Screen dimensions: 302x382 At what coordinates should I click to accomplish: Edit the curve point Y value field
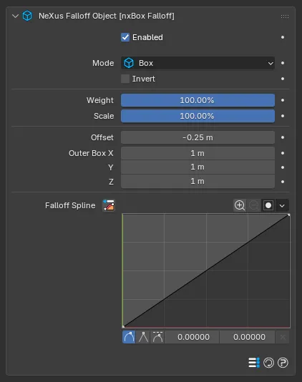pyautogui.click(x=248, y=337)
